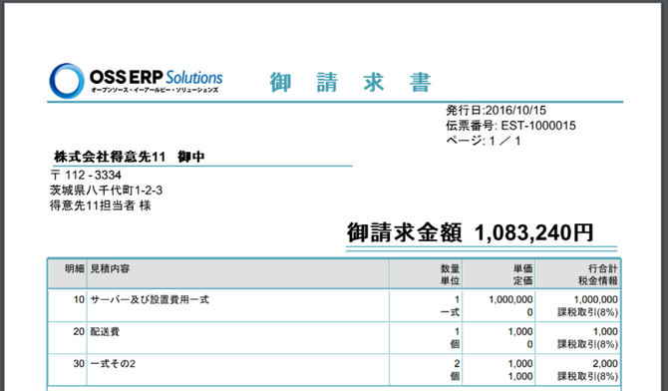
Task: Select the issue date 発行日:2016/10/15
Action: click(496, 111)
